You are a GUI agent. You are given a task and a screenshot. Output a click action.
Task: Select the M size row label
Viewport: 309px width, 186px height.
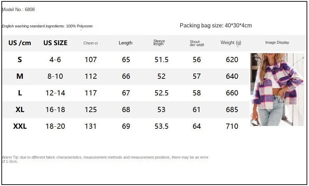click(20, 76)
